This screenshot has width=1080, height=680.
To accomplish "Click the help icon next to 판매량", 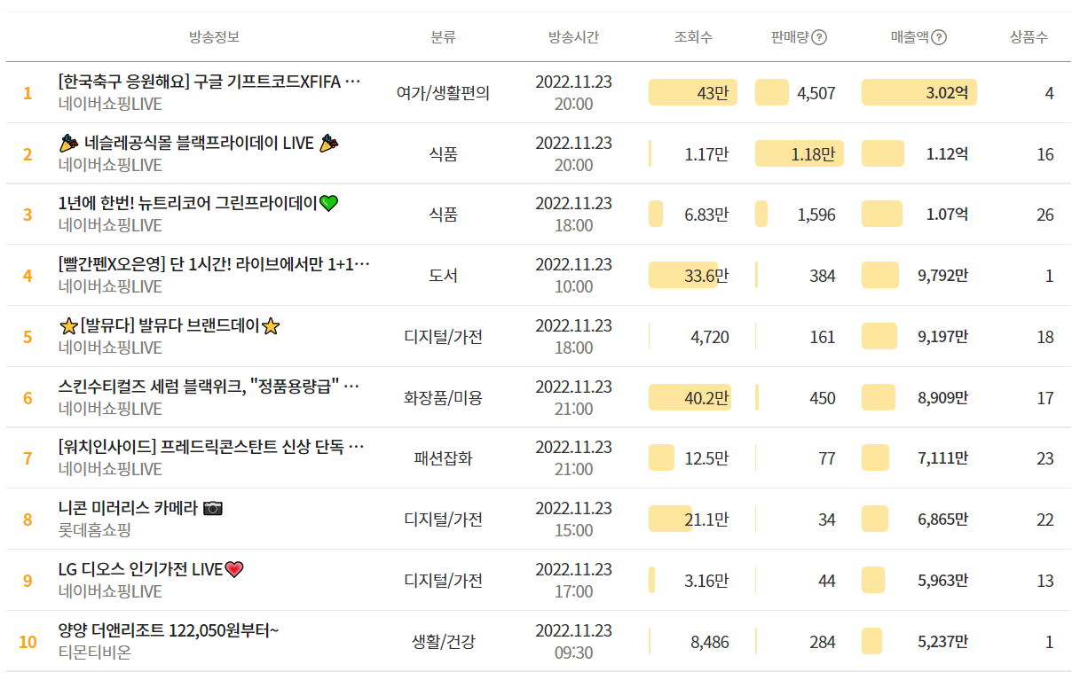I will [x=819, y=37].
